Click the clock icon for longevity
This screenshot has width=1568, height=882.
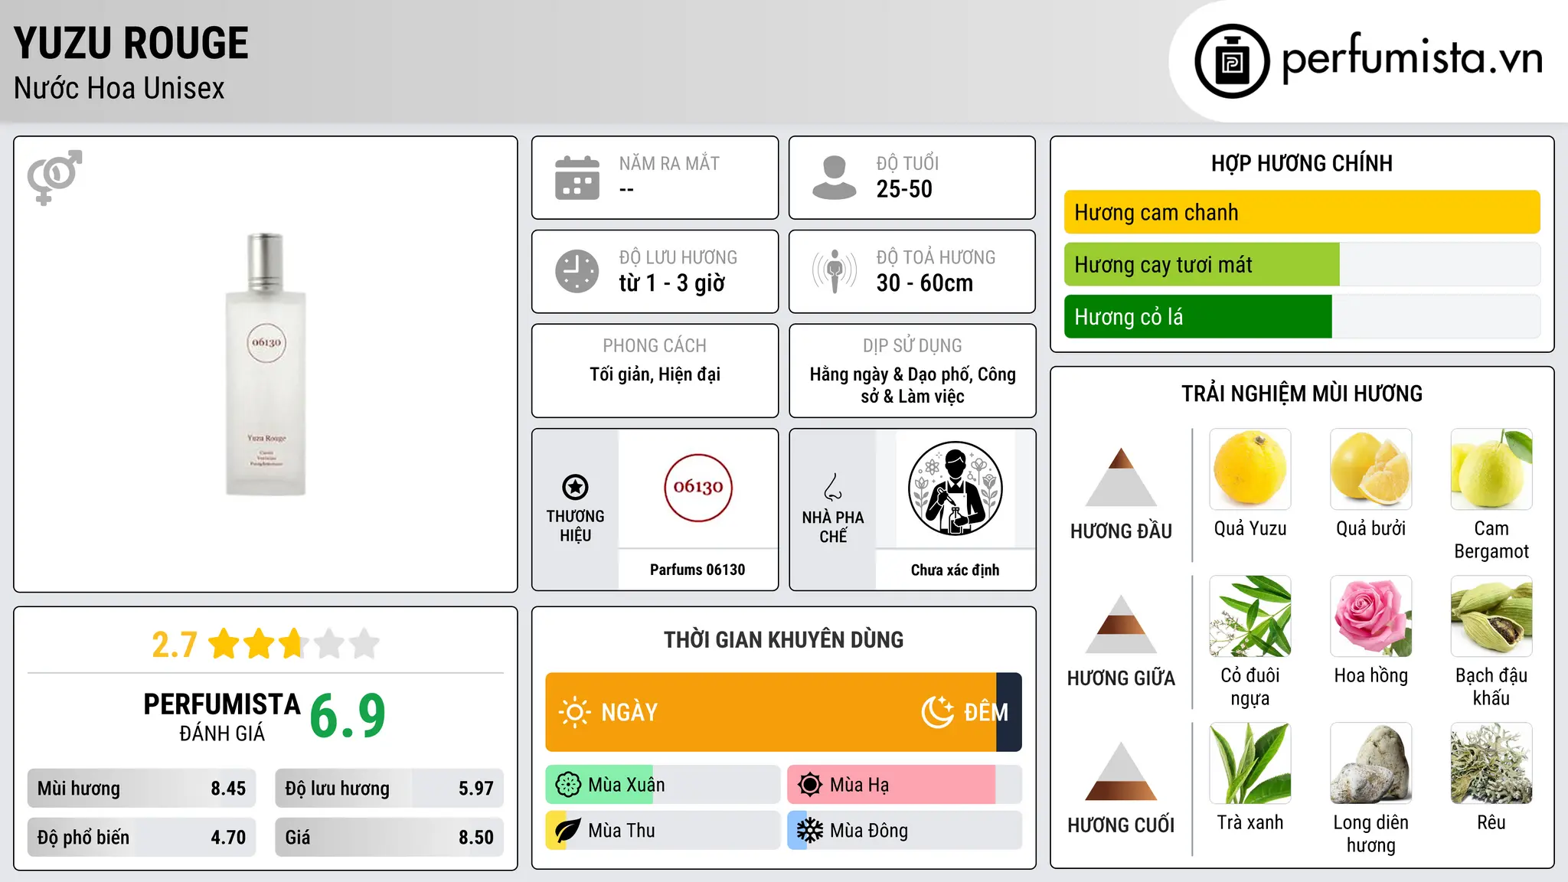pyautogui.click(x=577, y=271)
